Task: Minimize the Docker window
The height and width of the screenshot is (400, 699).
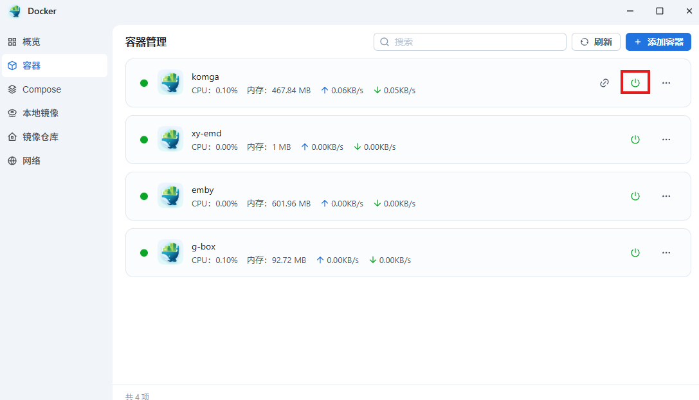Action: (630, 11)
